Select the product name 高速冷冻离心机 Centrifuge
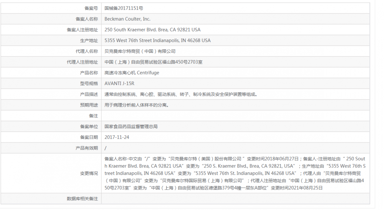384x210 pixels. pos(132,73)
